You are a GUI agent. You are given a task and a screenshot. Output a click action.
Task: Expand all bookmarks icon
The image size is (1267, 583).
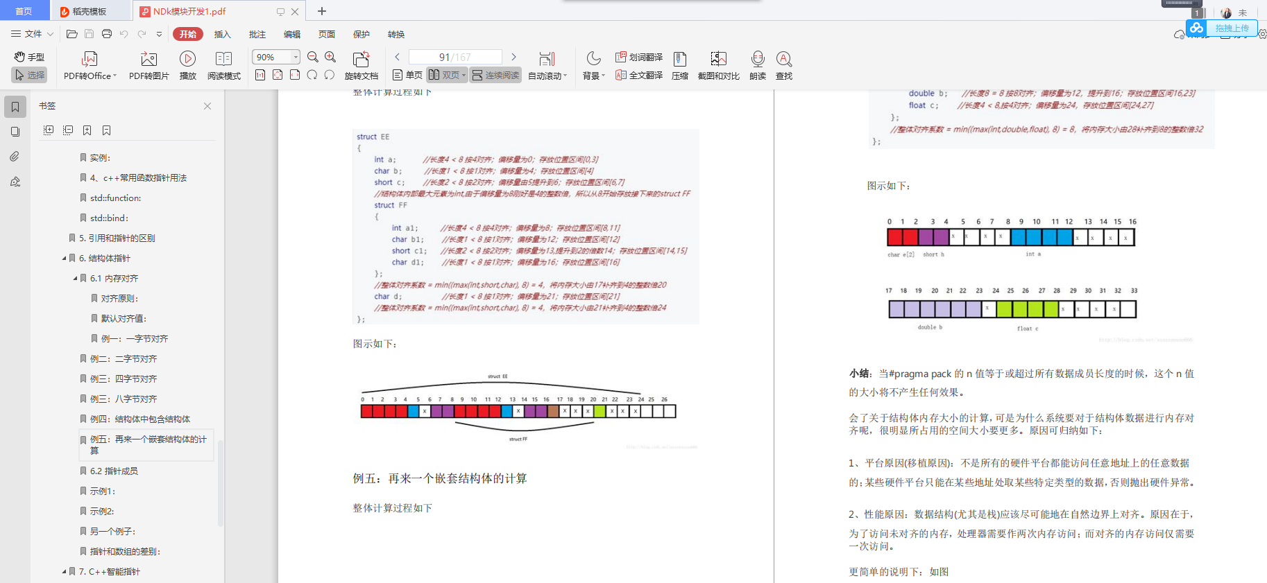[49, 130]
